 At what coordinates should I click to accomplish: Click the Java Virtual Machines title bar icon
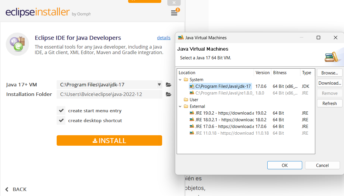[x=181, y=38]
